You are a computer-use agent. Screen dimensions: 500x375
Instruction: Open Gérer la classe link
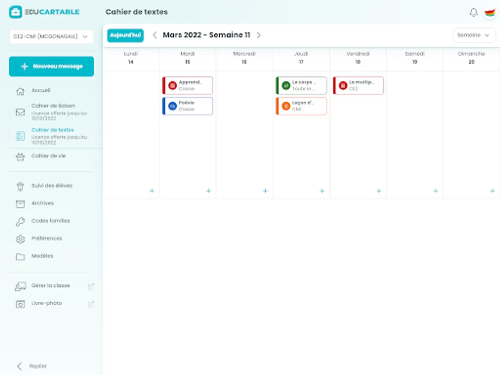coord(51,286)
